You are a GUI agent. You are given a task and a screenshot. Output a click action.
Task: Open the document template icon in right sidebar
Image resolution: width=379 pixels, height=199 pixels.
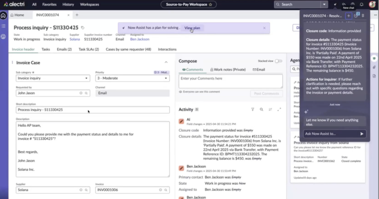click(x=374, y=76)
